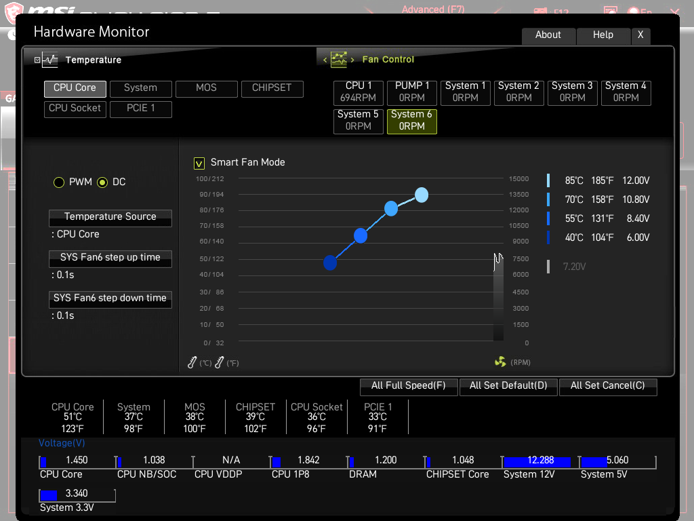
Task: Select the PWM radio button
Action: tap(59, 182)
